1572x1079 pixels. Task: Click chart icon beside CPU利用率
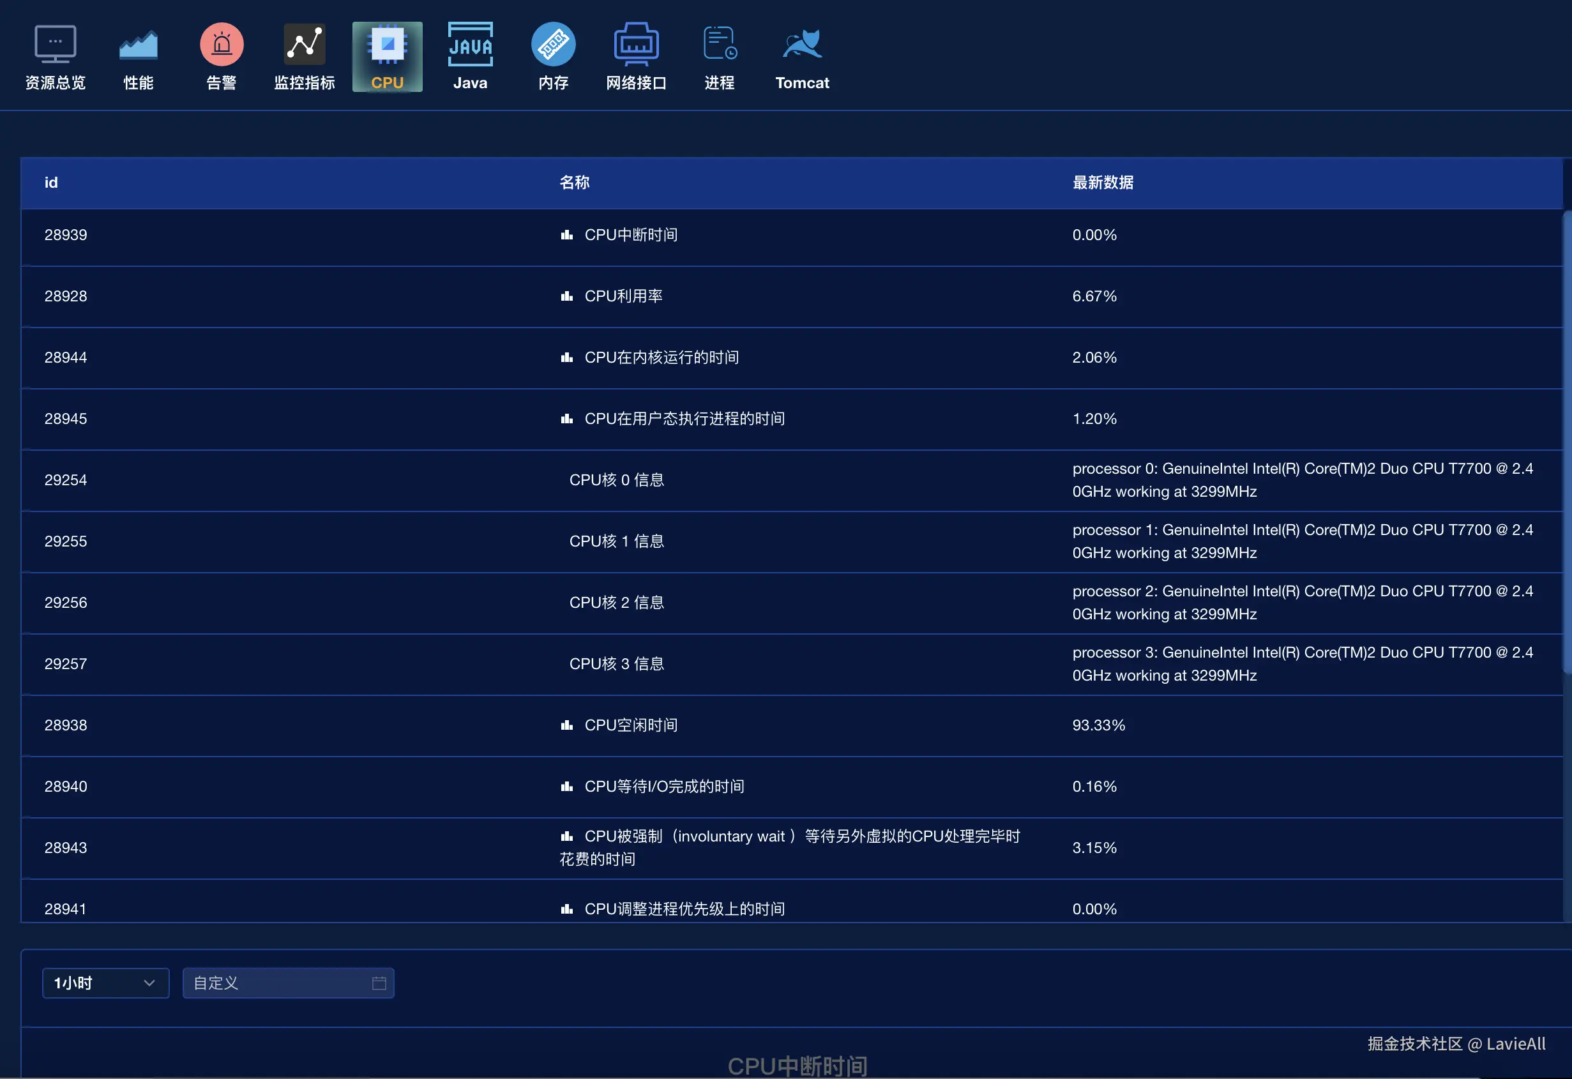coord(567,296)
